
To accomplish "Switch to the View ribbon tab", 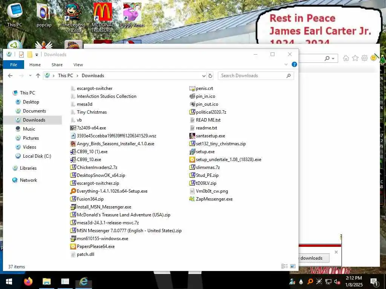I will click(78, 65).
